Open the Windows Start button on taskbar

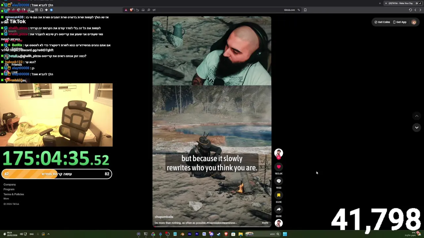pos(285,234)
